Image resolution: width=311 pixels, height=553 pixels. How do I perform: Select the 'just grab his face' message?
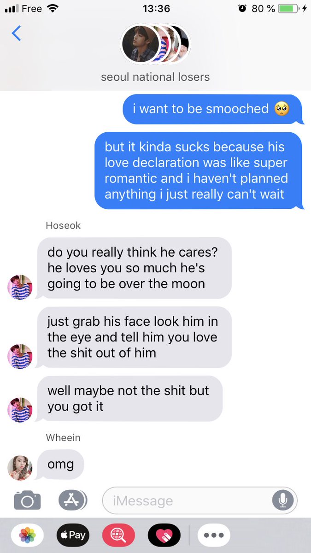[x=134, y=337]
